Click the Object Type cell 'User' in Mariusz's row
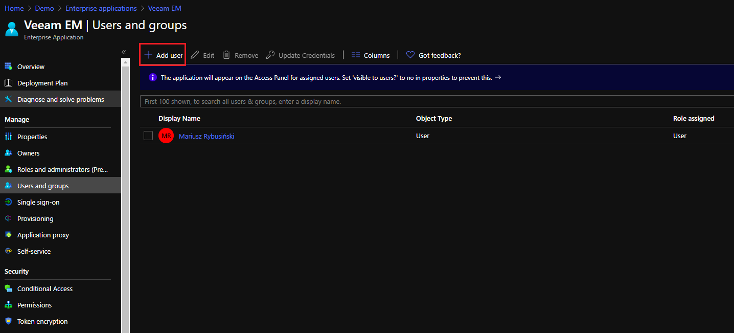 tap(423, 136)
